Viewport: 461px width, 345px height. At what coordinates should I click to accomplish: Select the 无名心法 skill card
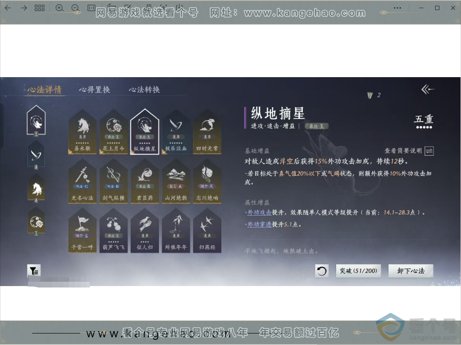(82, 181)
